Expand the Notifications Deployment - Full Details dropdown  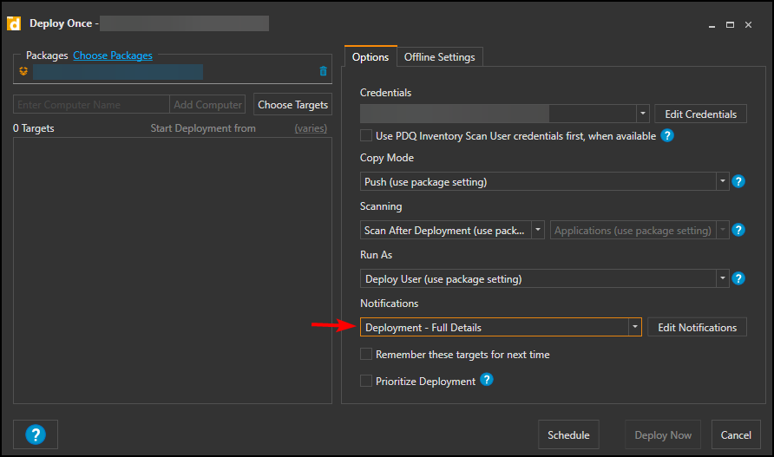coord(635,327)
